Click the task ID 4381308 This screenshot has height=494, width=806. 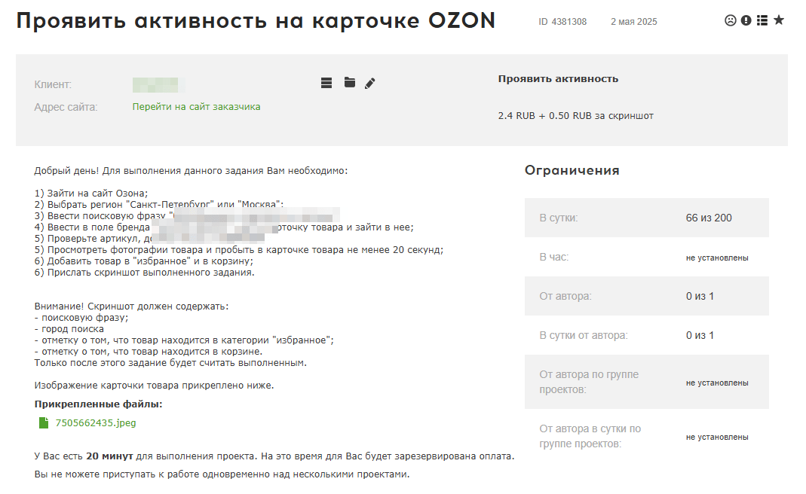tap(562, 22)
